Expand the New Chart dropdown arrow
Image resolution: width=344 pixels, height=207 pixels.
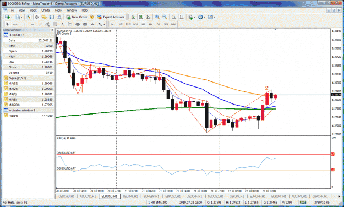click(x=12, y=17)
